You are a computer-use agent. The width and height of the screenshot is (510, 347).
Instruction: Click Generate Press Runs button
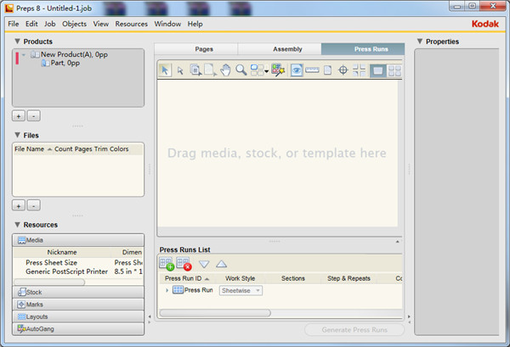tap(354, 330)
